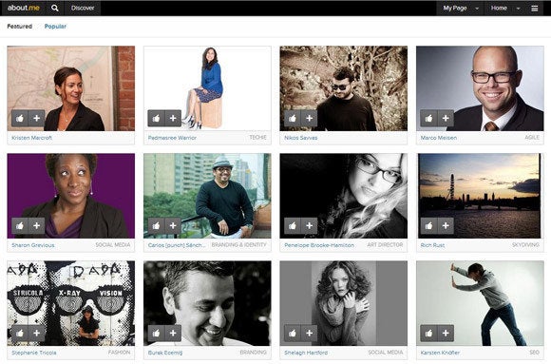Viewport: 551px width, 364px height.
Task: Open Padmasree Warrior name link
Action: pyautogui.click(x=172, y=138)
